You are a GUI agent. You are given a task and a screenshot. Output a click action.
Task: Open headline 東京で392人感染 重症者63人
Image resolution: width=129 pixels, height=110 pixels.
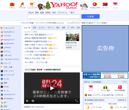pos(36,35)
